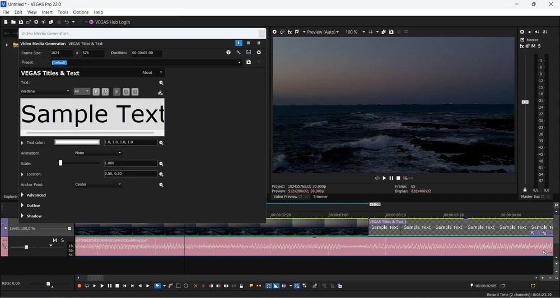Image resolution: width=560 pixels, height=298 pixels.
Task: Expand the Outline section
Action: [x=22, y=206]
